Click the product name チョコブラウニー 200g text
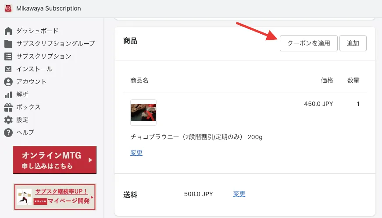The image size is (382, 218). 196,137
